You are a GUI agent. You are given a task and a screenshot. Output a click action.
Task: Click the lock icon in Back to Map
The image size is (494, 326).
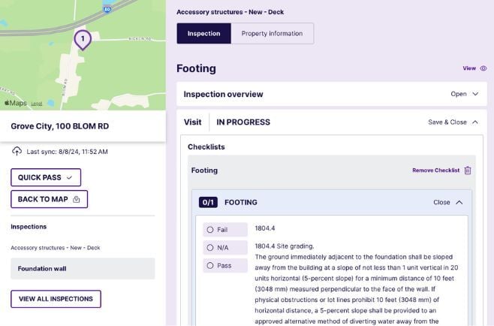coord(77,199)
